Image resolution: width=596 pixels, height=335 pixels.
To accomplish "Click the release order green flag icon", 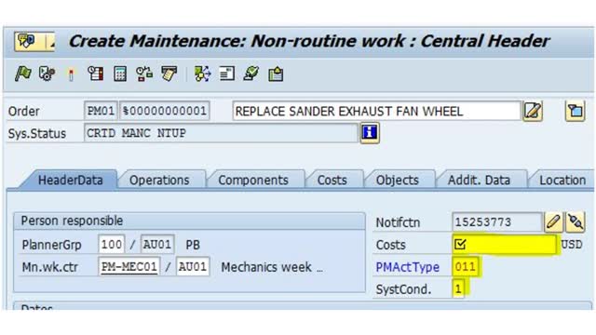I will 22,74.
